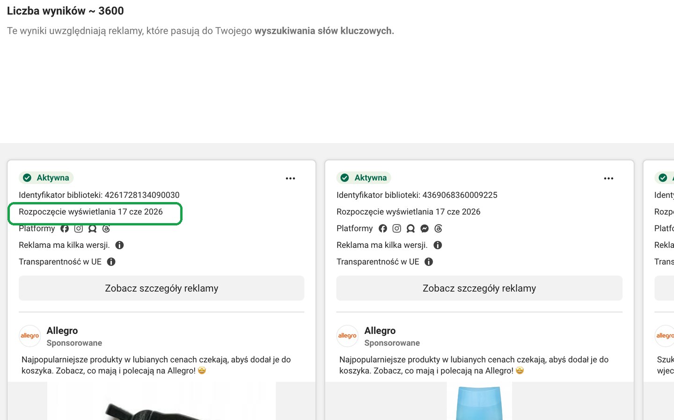This screenshot has width=674, height=420.
Task: Click 'Transparentność w UE' text in second ad
Action: pos(378,262)
